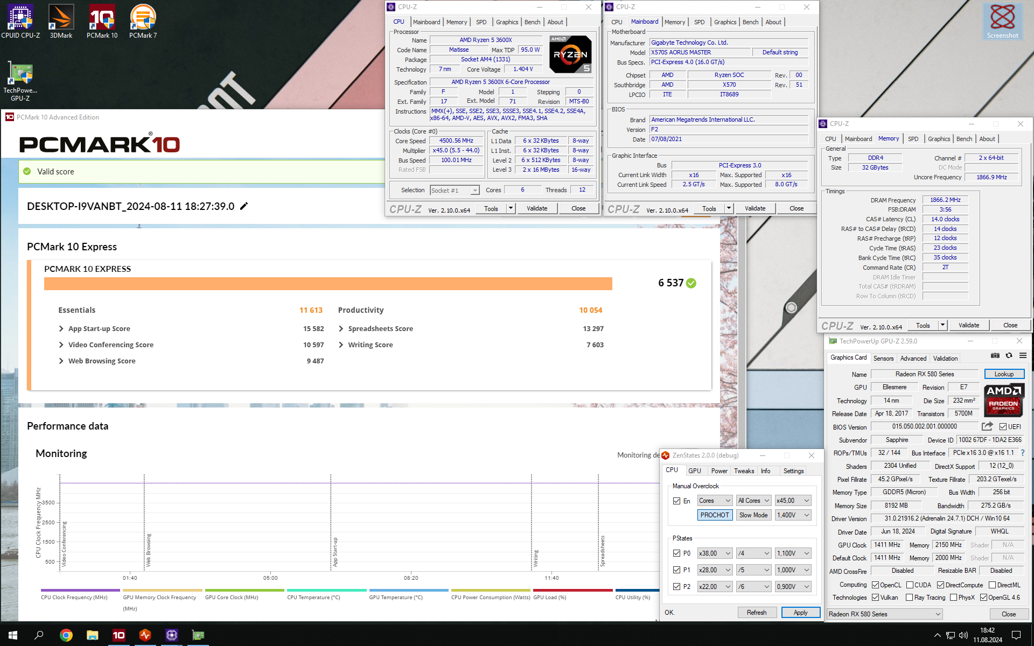Expand the Writing Score row
The height and width of the screenshot is (646, 1034).
[x=341, y=345]
